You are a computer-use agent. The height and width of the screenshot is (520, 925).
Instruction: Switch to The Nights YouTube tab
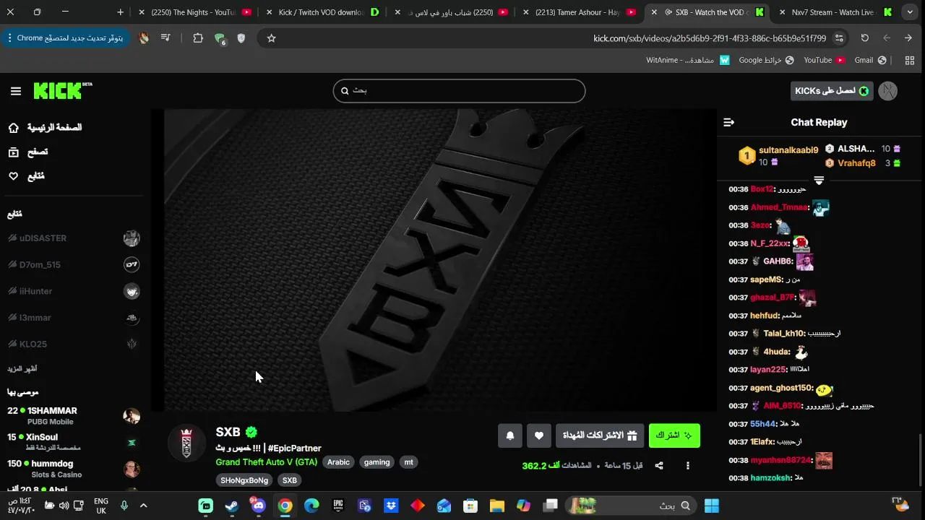[194, 12]
